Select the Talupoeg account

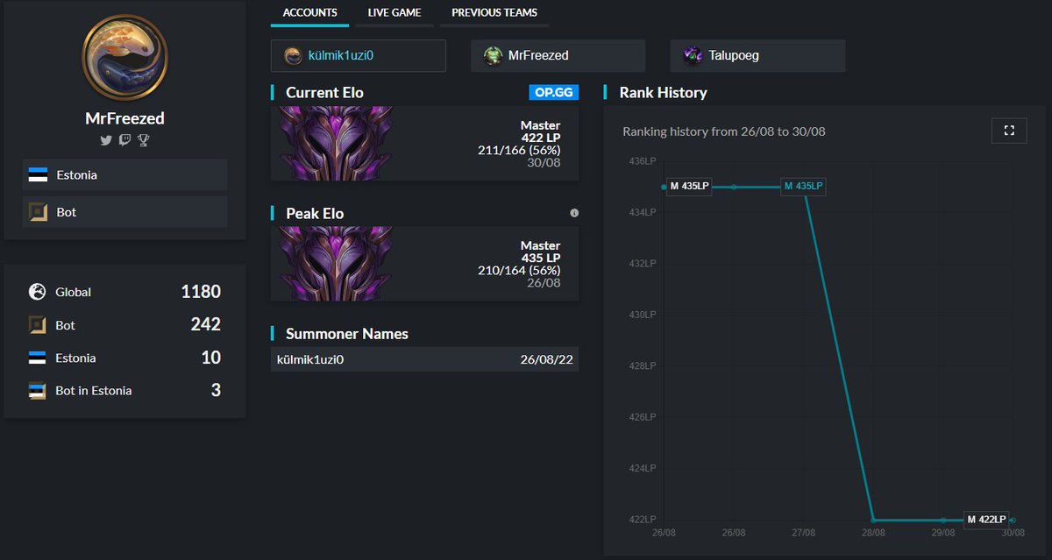(757, 55)
